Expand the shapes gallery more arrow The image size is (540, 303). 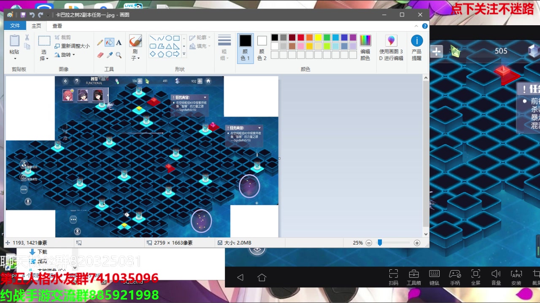pos(184,54)
